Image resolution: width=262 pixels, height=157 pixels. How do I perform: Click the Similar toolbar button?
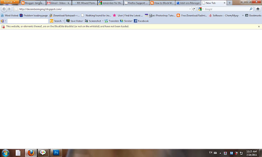126,21
